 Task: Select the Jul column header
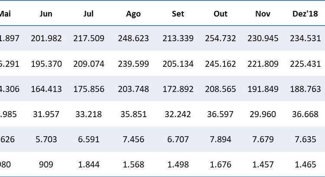coord(88,13)
